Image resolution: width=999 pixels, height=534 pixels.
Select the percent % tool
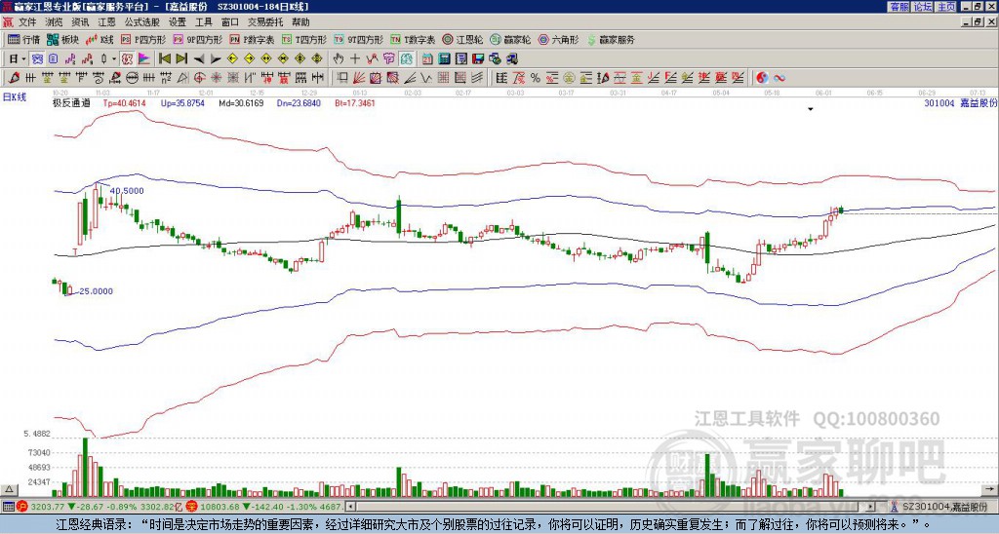[536, 78]
